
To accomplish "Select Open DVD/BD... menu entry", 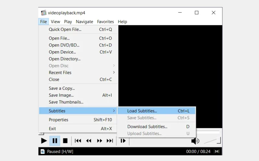I will pos(78,45).
